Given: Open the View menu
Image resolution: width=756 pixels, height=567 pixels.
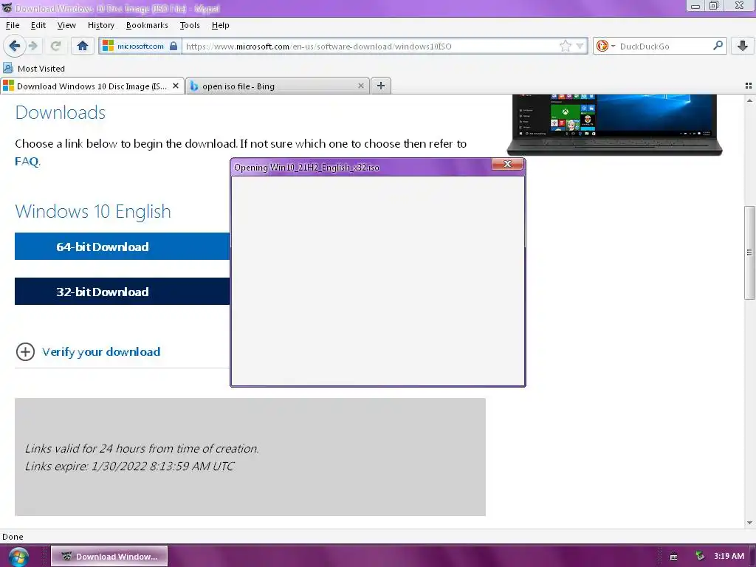Looking at the screenshot, I should (x=66, y=25).
